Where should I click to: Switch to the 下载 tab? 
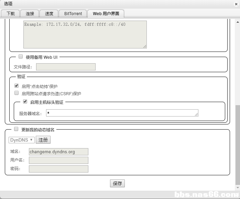point(11,14)
